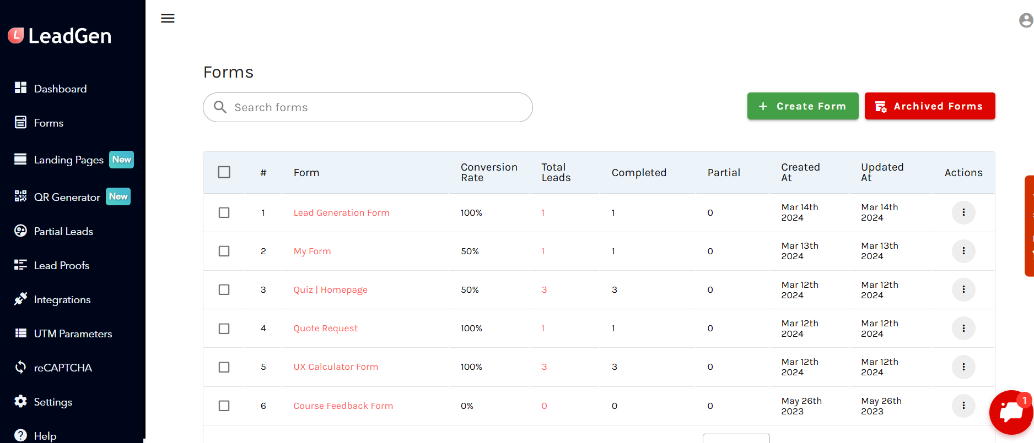Open the Lead Generation Form link

coord(341,212)
